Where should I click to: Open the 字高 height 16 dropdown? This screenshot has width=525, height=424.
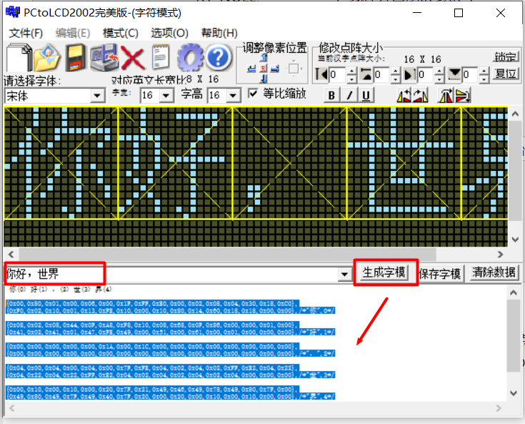coord(234,96)
